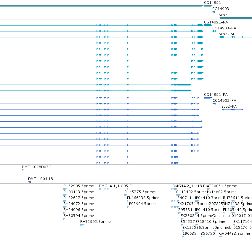Click the IP04410.3prime label
252x238 pixels.
(209, 198)
